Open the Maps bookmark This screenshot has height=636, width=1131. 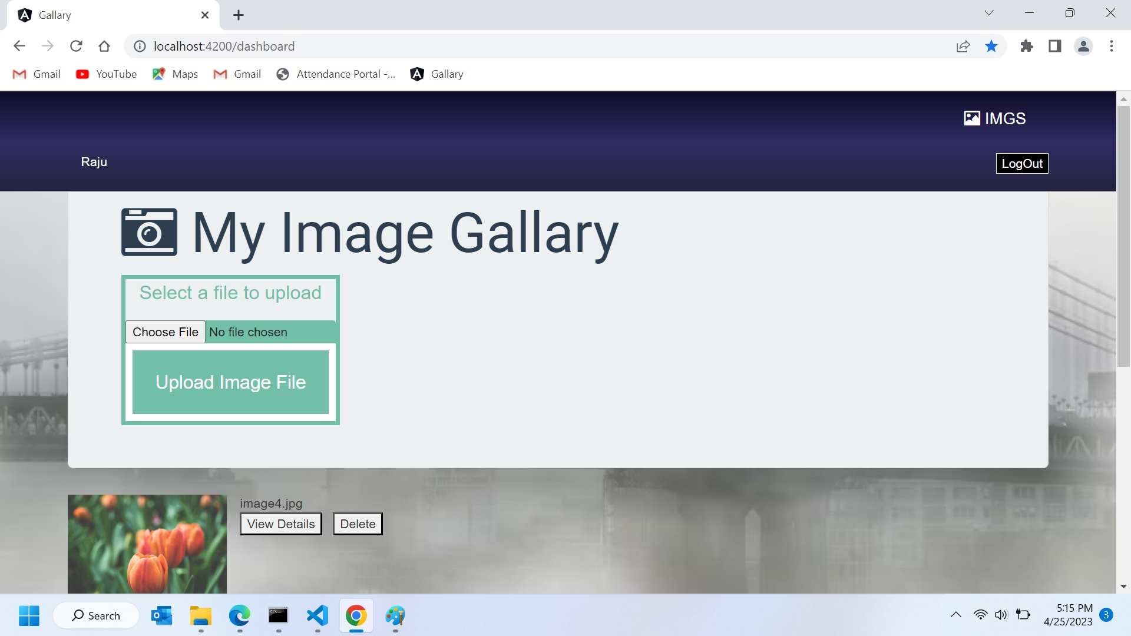175,74
